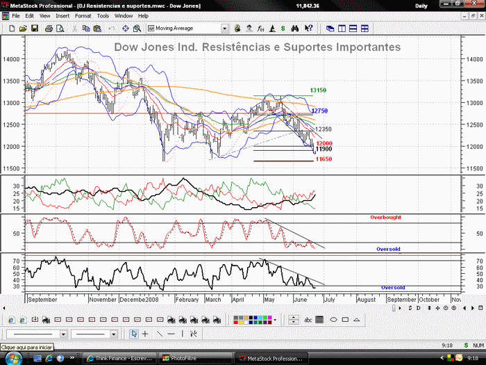
Task: Open the Indicator Builder f(x) icon
Action: (x=260, y=29)
